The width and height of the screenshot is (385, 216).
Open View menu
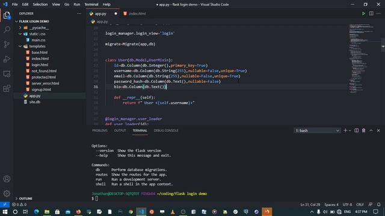click(56, 4)
